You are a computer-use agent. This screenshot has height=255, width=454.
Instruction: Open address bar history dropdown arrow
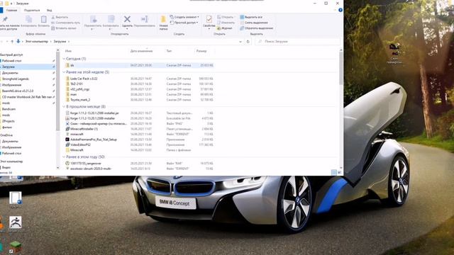[240, 42]
